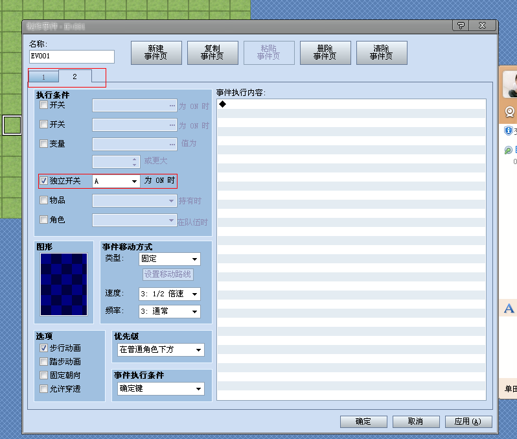The width and height of the screenshot is (517, 439).
Task: Click the blue shield icon in side panel
Action: point(509,131)
